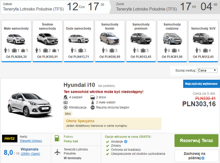Image resolution: width=220 pixels, height=163 pixels.
Task: Open the 2000+ Opinii reviews link
Action: 30,154
